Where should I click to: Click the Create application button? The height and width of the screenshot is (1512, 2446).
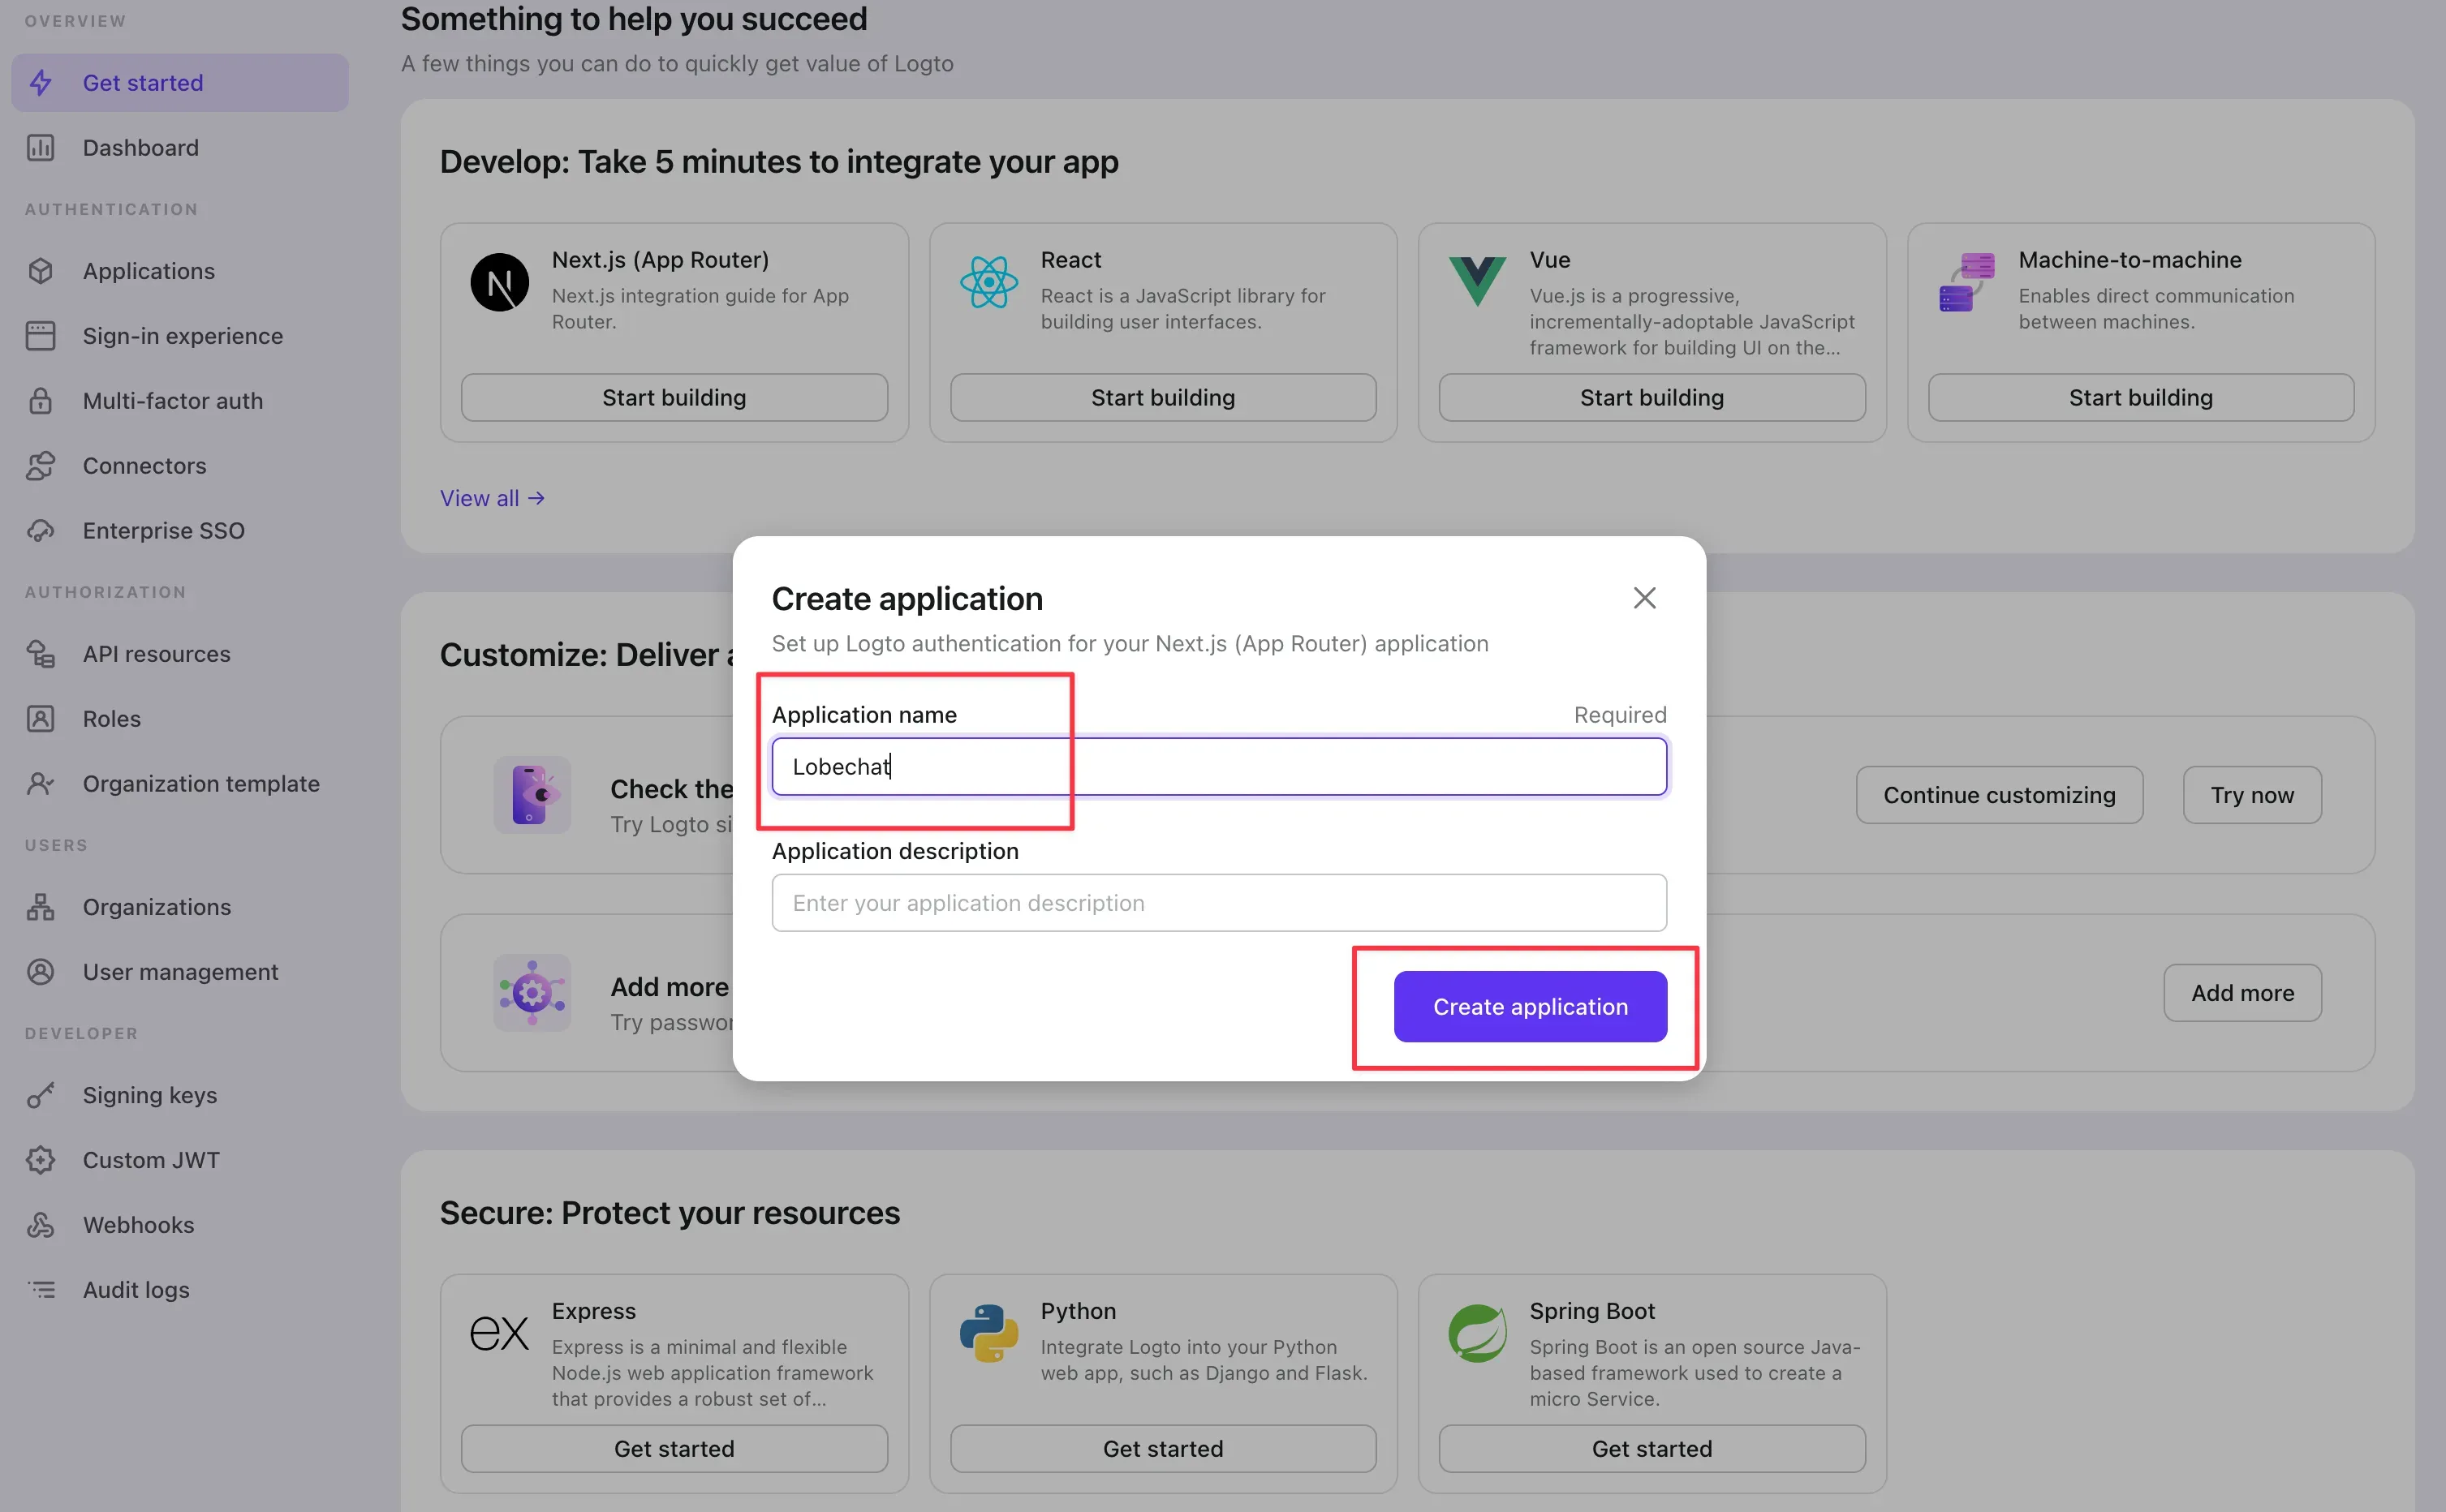tap(1531, 1007)
